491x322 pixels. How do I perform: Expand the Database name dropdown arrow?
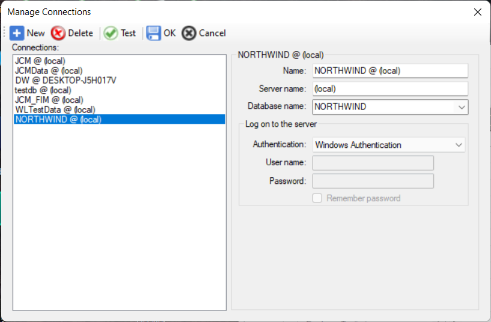click(462, 107)
